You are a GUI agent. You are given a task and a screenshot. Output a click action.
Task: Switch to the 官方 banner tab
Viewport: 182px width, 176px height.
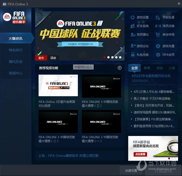pos(41,58)
